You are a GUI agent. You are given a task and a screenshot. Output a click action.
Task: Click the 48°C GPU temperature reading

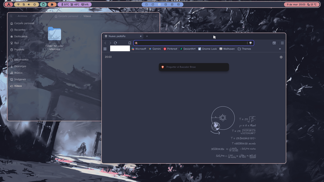pyautogui.click(x=75, y=5)
